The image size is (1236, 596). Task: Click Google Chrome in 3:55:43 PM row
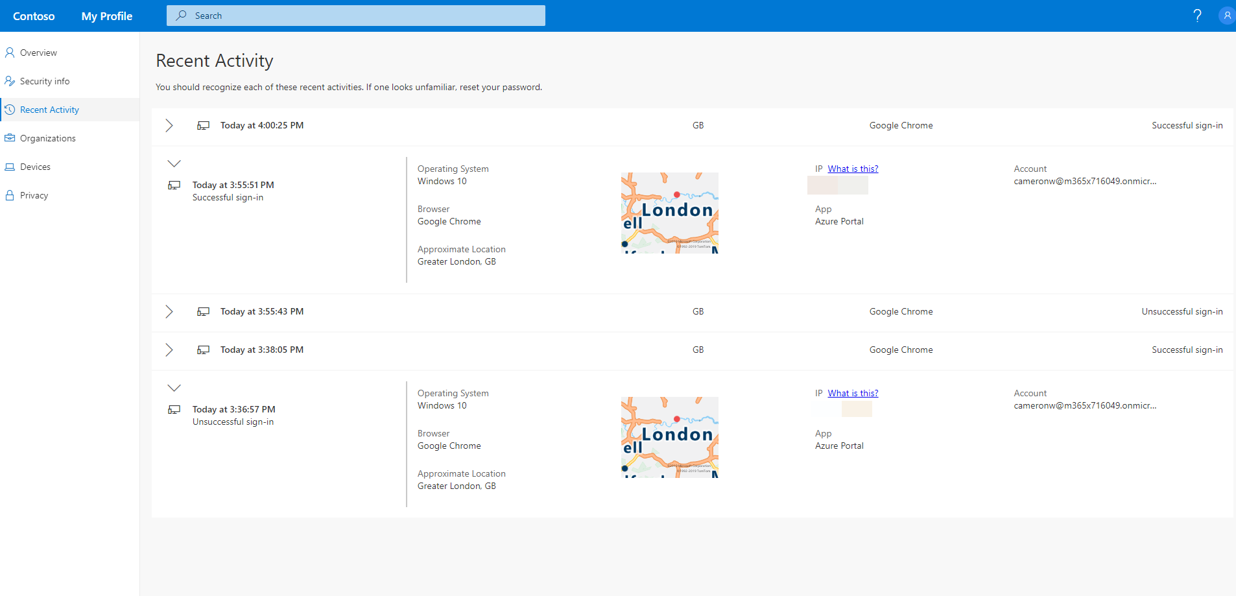click(x=901, y=311)
